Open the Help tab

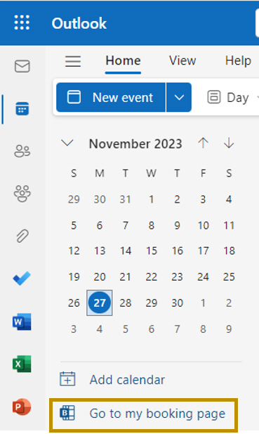[238, 60]
